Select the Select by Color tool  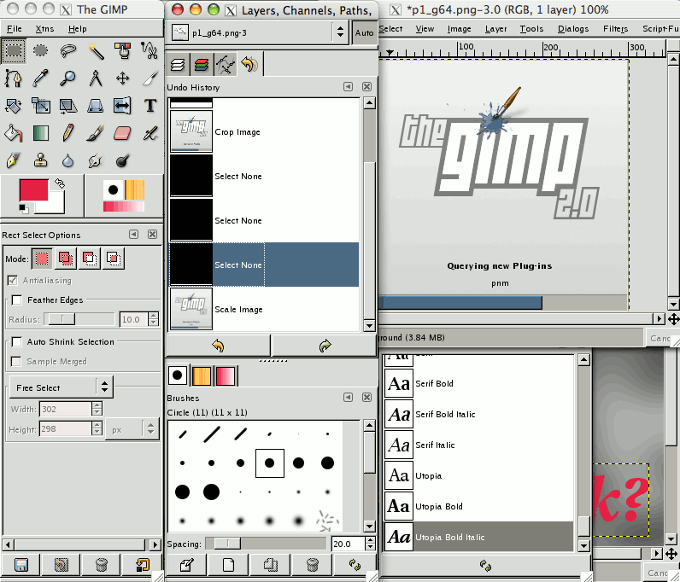coord(123,50)
